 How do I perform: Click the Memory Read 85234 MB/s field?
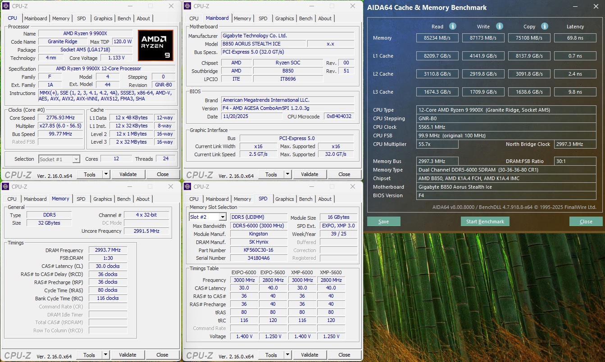pyautogui.click(x=437, y=38)
